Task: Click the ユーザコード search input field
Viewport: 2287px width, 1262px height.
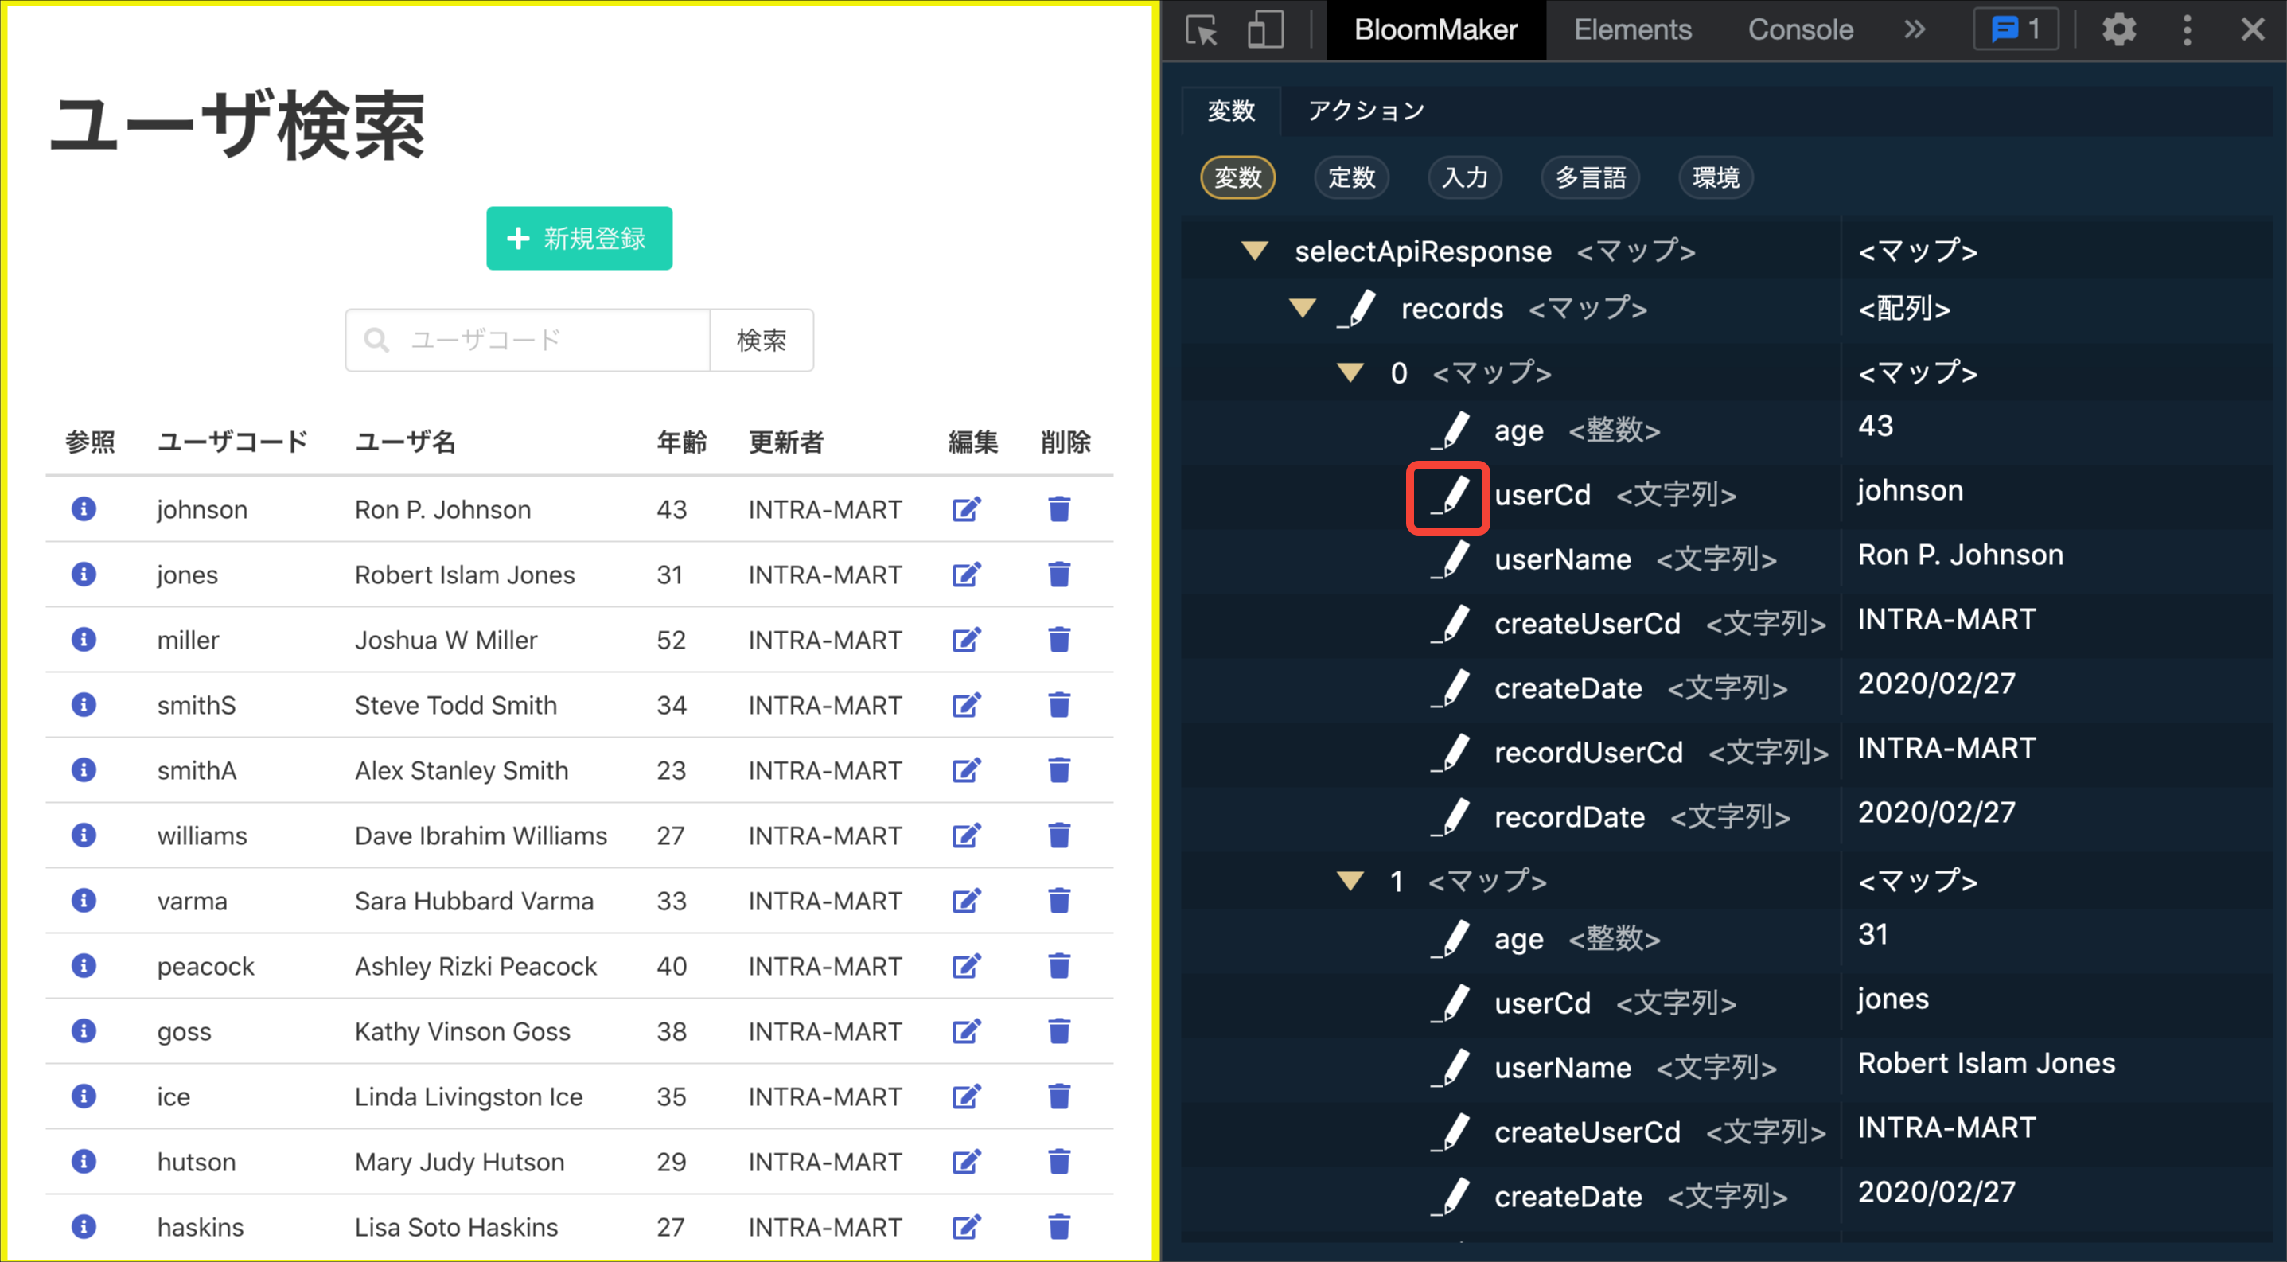Action: 551,340
